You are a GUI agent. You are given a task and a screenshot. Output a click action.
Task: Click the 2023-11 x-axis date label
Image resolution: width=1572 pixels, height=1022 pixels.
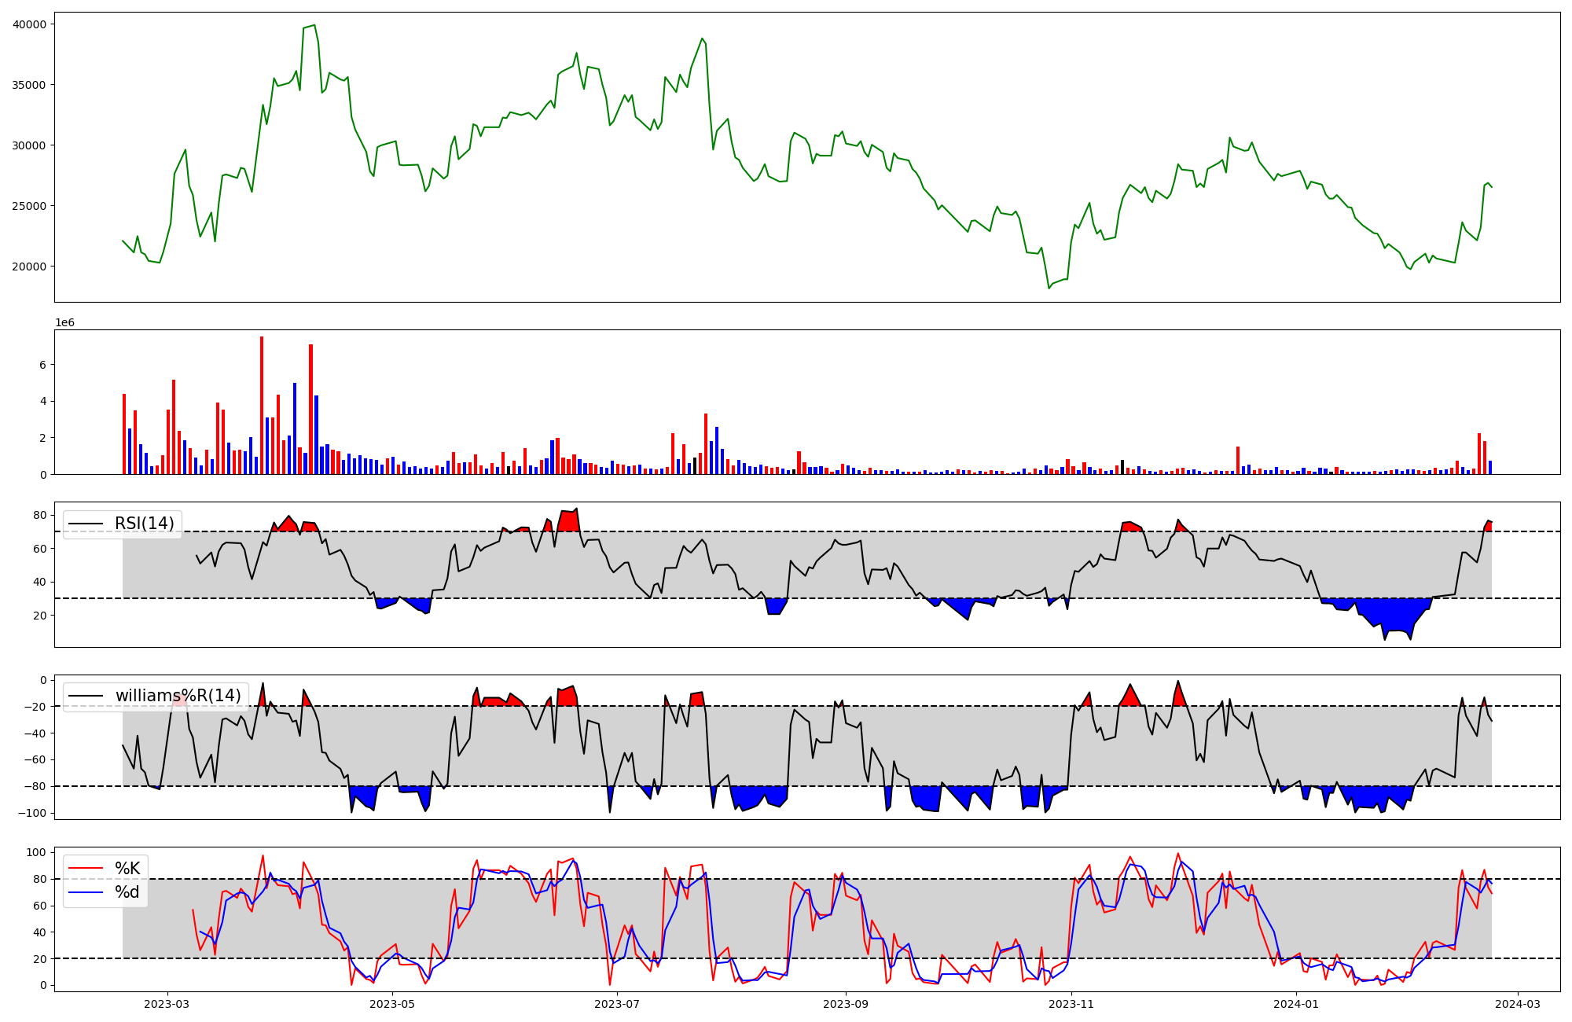click(x=1071, y=1004)
